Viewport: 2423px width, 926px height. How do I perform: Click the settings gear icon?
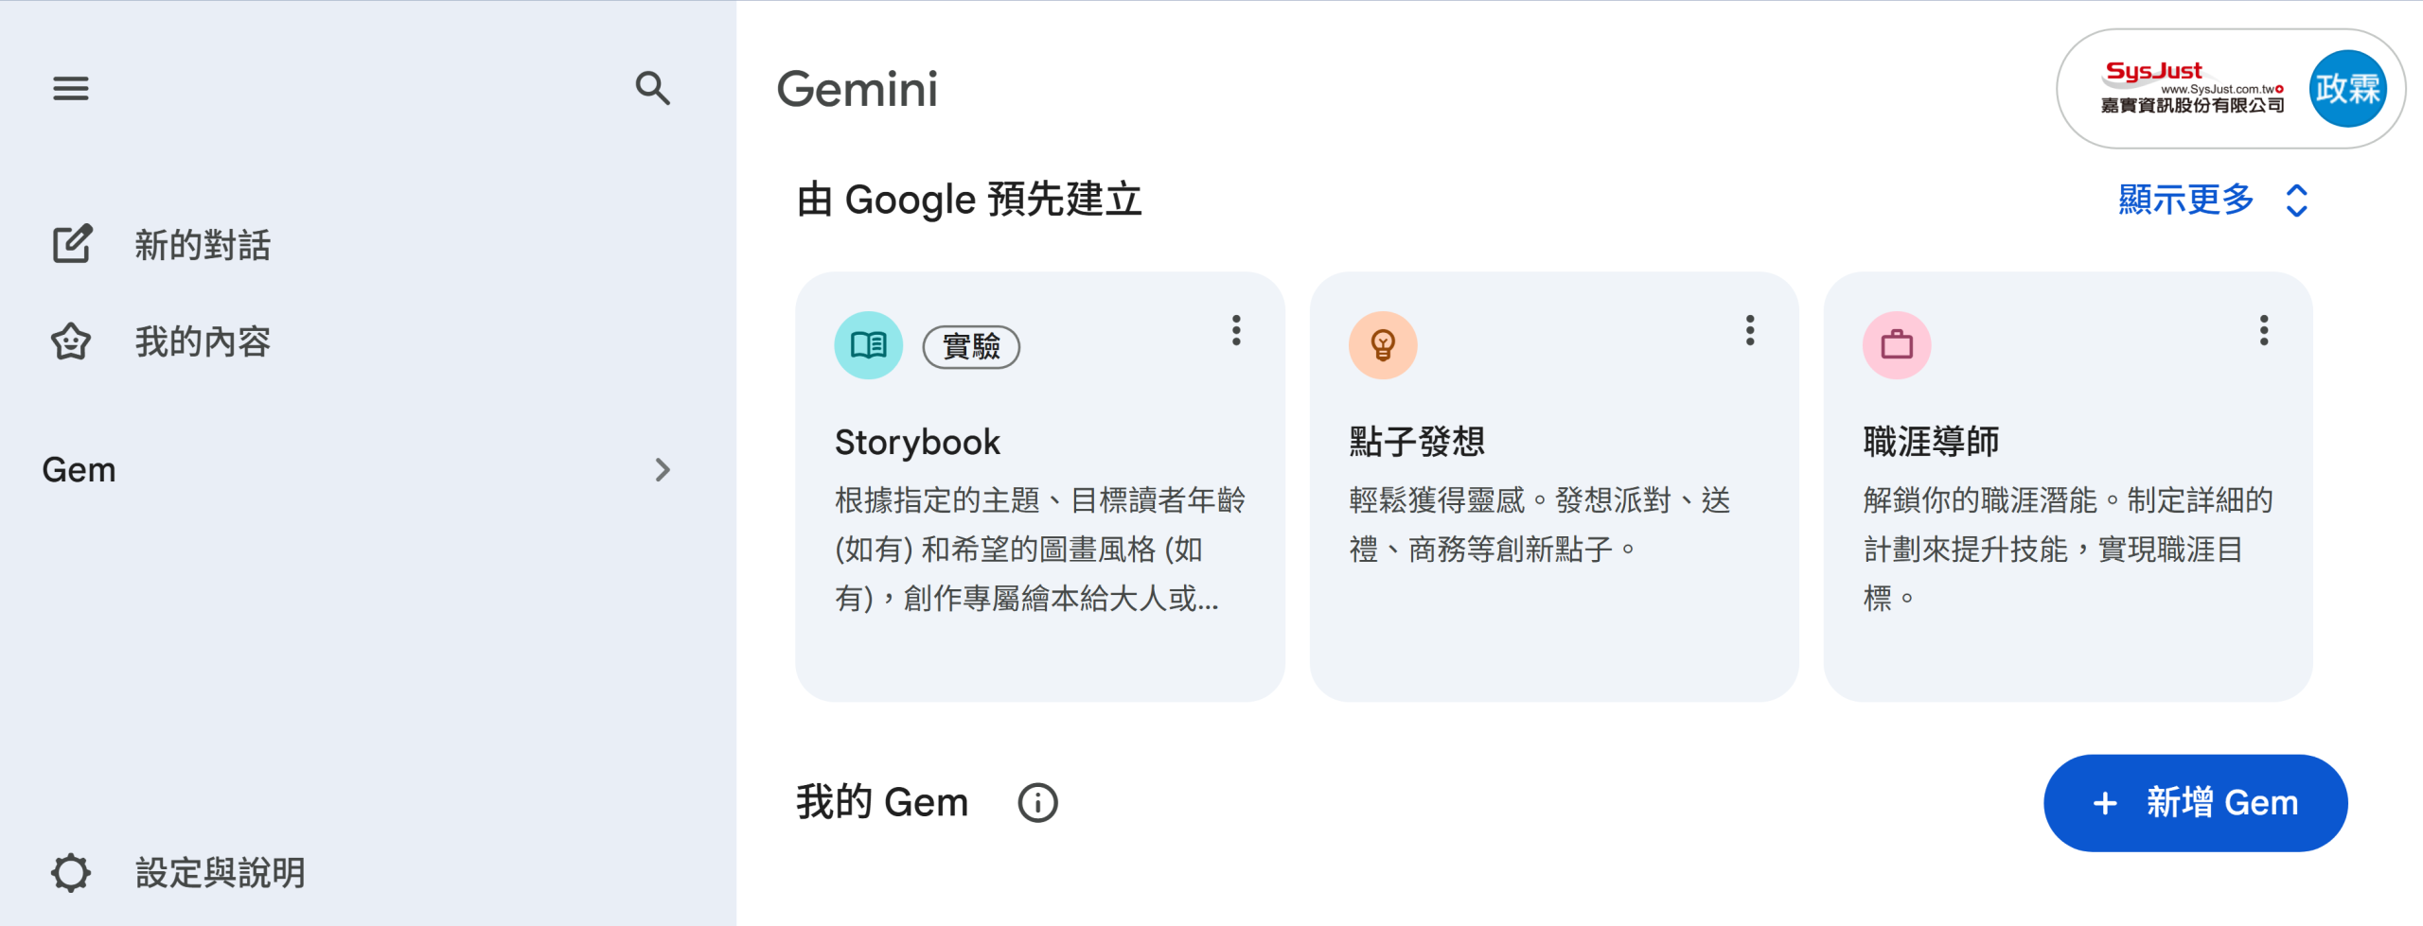click(71, 872)
